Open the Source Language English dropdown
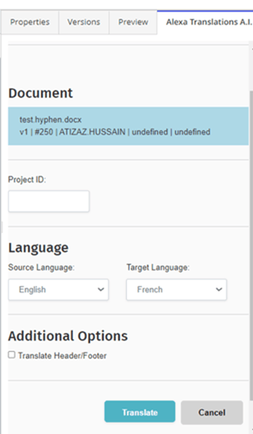Image resolution: width=253 pixels, height=434 pixels. 59,289
